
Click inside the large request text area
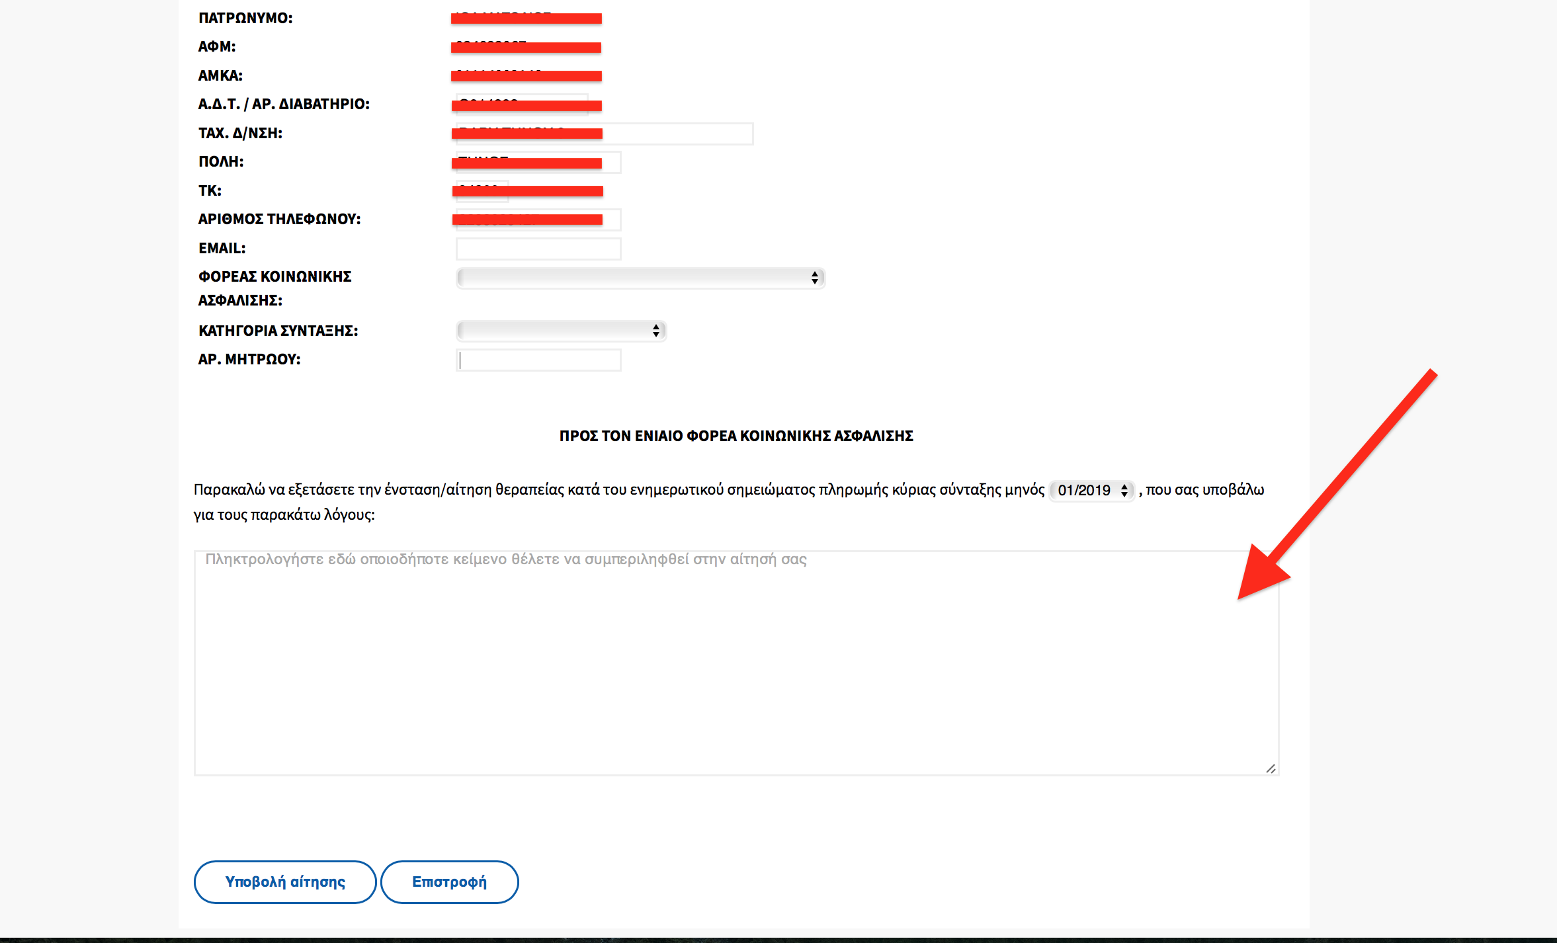pyautogui.click(x=736, y=663)
